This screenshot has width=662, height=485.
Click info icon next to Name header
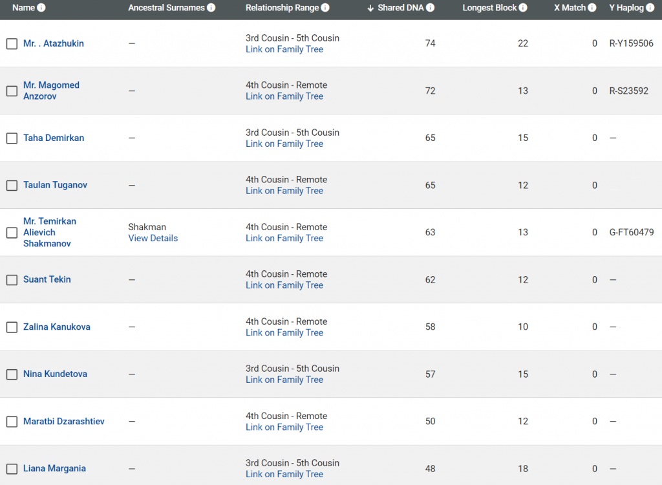tap(41, 8)
